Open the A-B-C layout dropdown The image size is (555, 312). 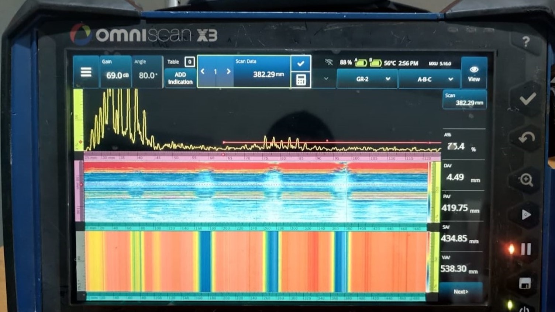click(429, 79)
